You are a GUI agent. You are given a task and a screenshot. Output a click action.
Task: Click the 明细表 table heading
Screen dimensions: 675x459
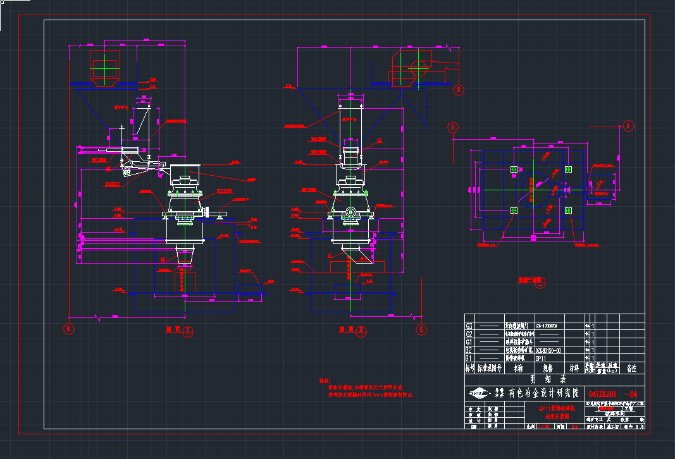[548, 379]
